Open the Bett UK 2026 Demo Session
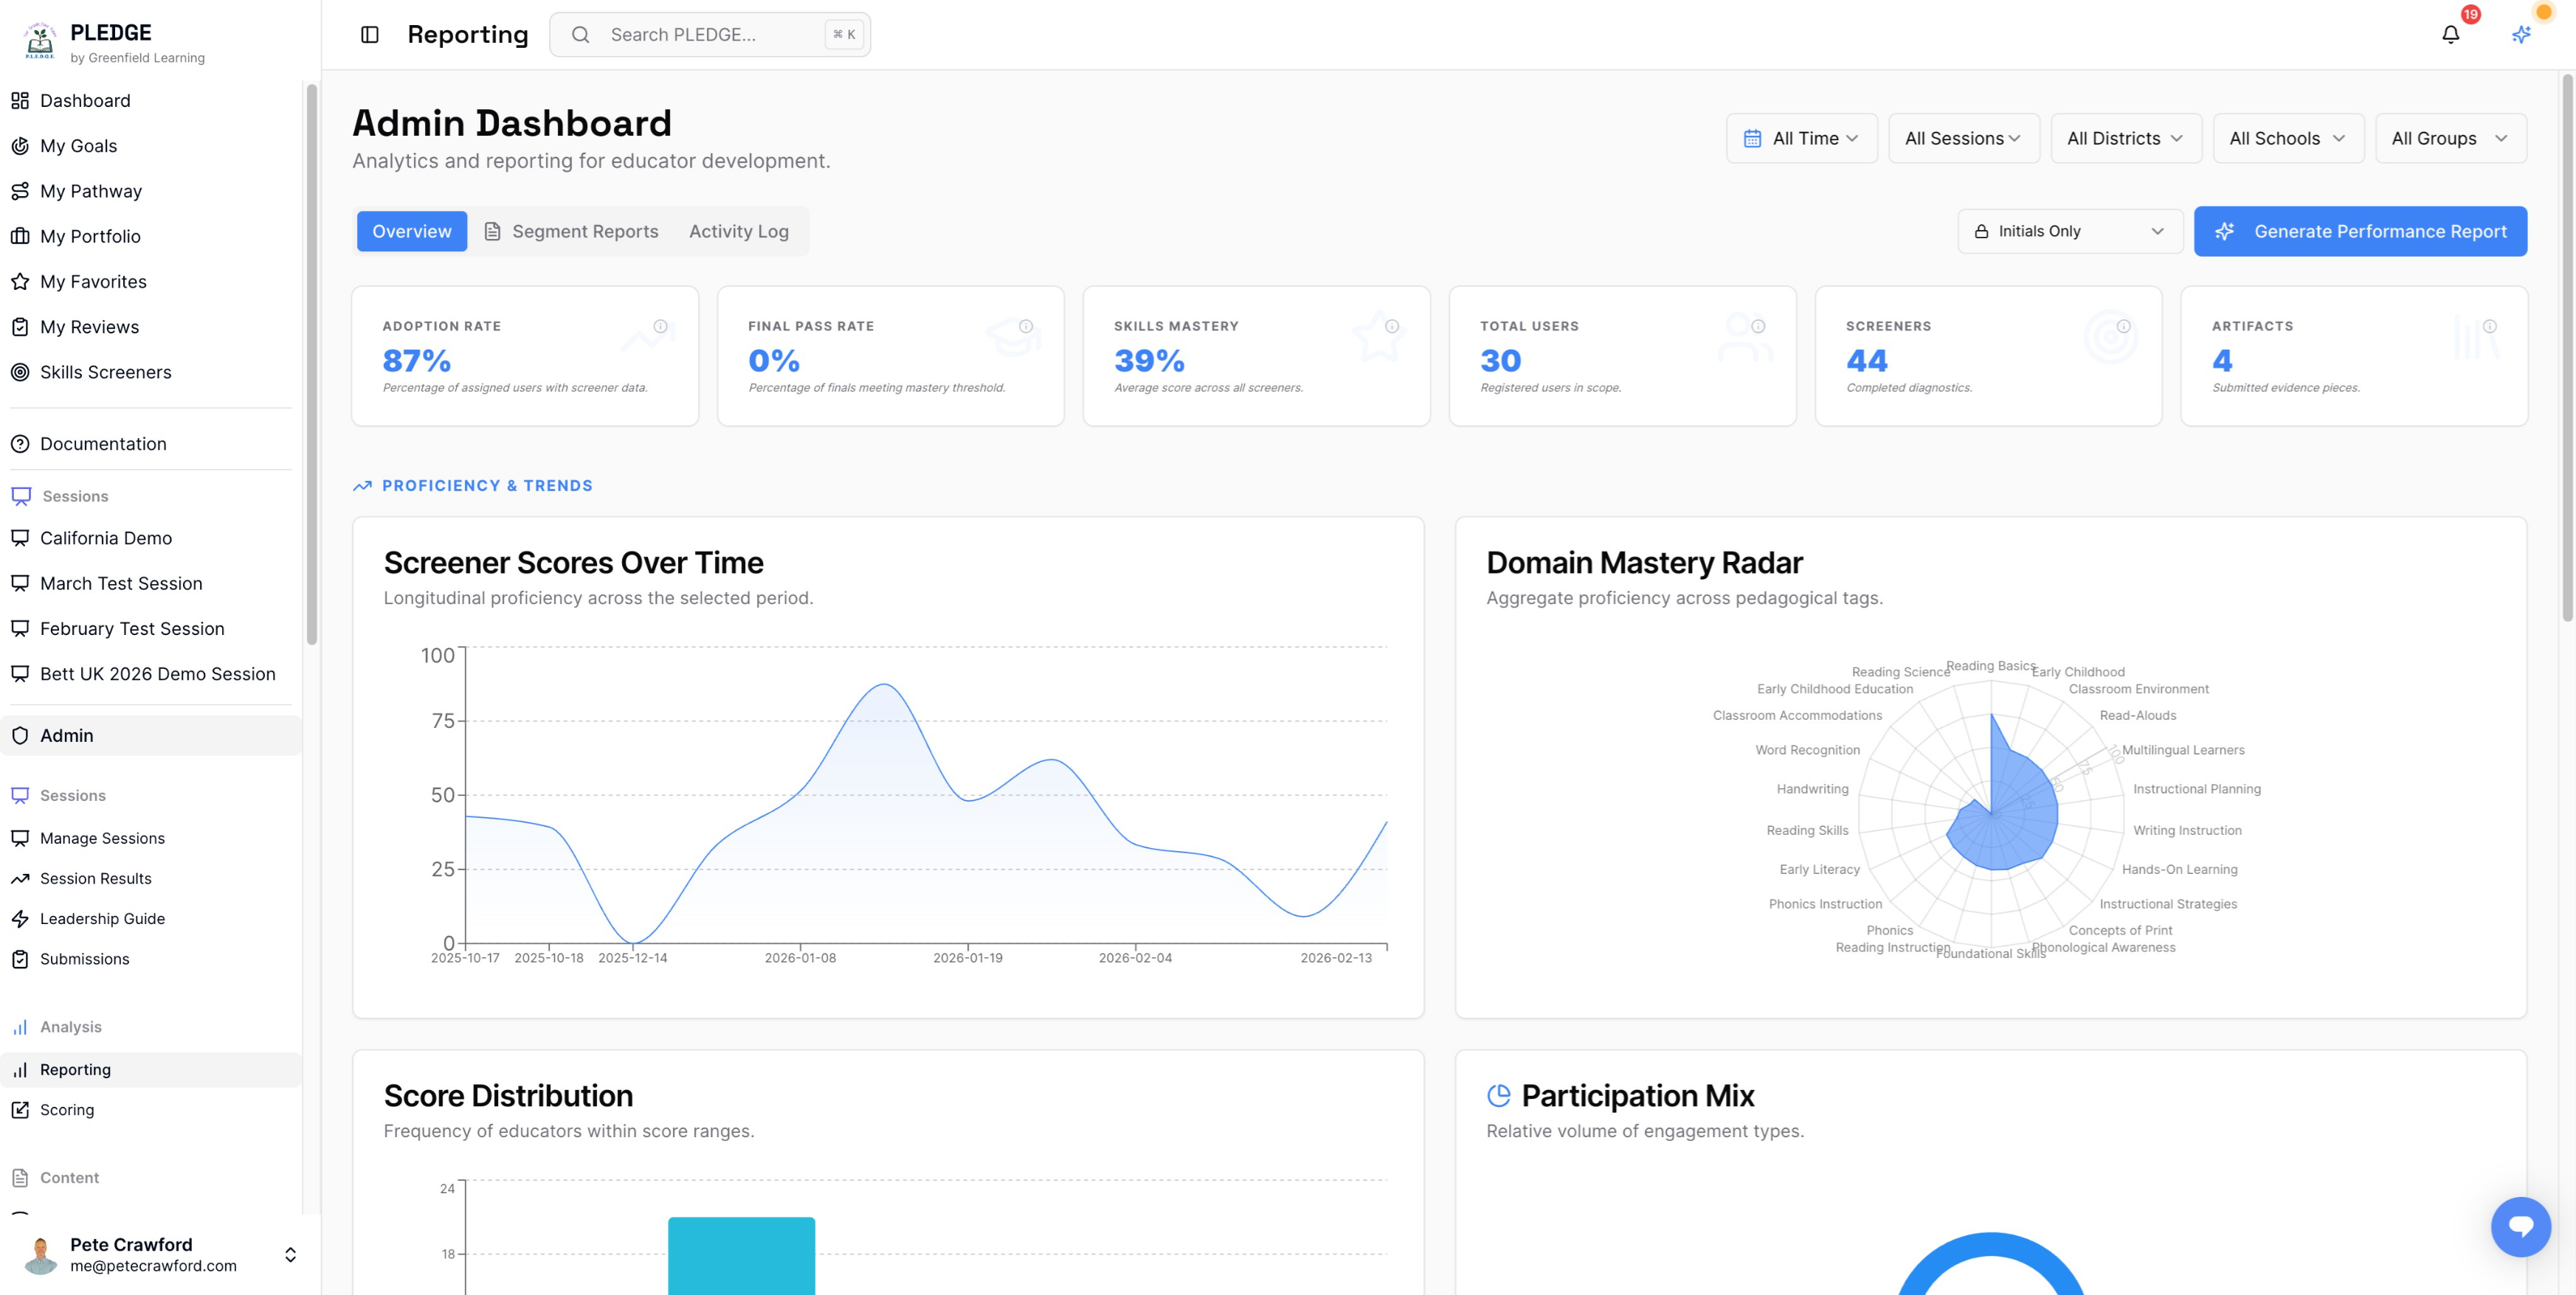 coord(158,673)
